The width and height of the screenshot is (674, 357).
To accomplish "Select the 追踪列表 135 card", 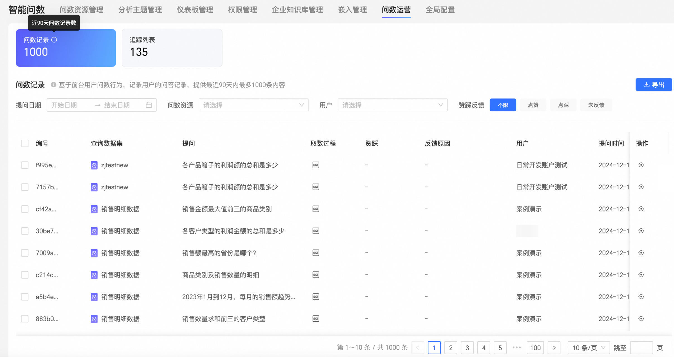I will click(172, 48).
